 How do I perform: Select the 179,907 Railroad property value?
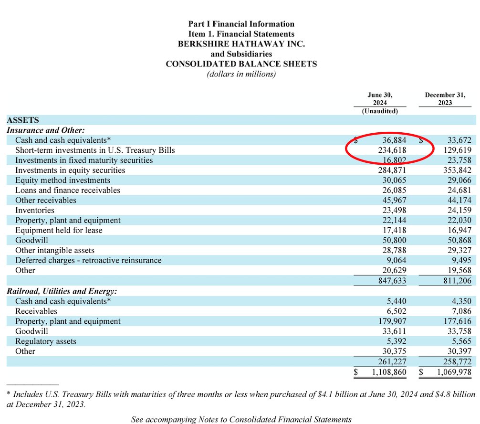392,321
